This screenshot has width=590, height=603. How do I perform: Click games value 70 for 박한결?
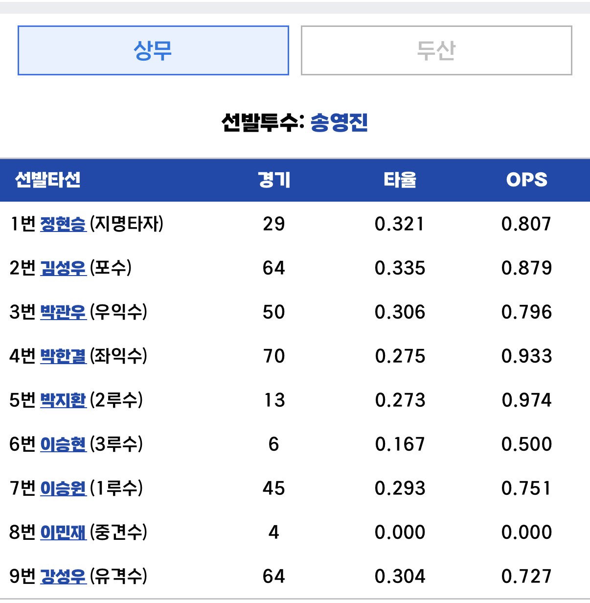[274, 356]
